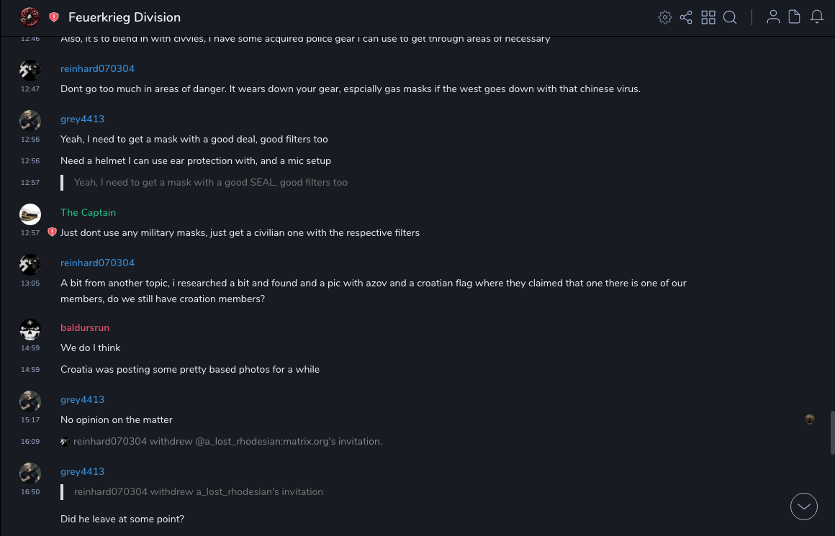
Task: Click read receipt avatar beside 15:17 message
Action: pyautogui.click(x=810, y=419)
